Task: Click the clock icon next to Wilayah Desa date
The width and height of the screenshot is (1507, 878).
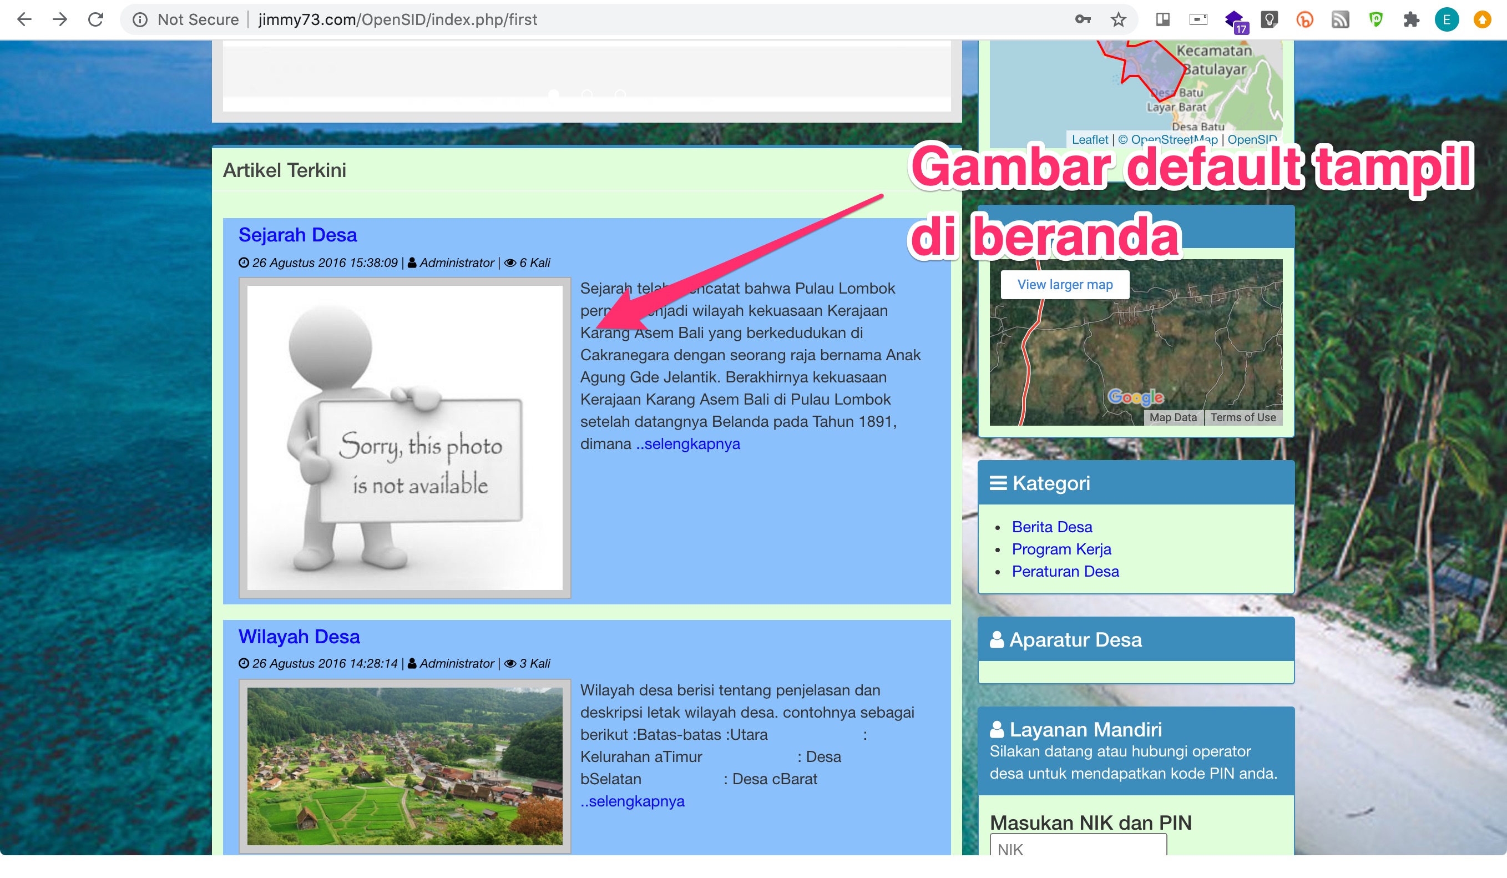Action: pyautogui.click(x=243, y=663)
